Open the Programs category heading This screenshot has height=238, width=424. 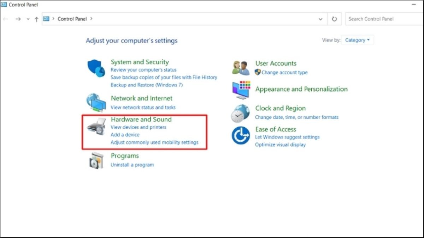click(x=125, y=156)
